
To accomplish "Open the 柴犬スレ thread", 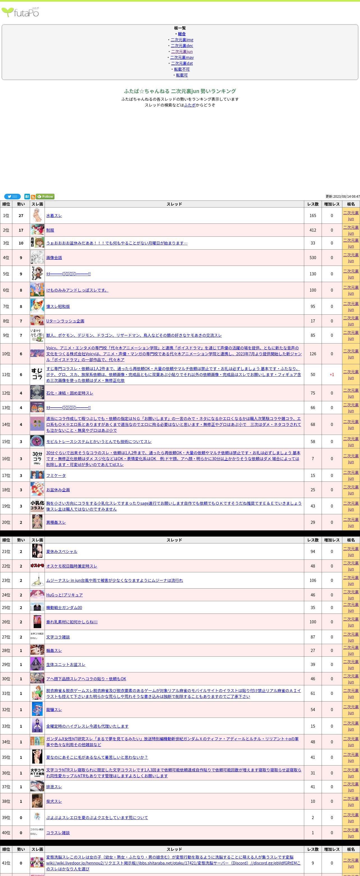I will pyautogui.click(x=54, y=801).
